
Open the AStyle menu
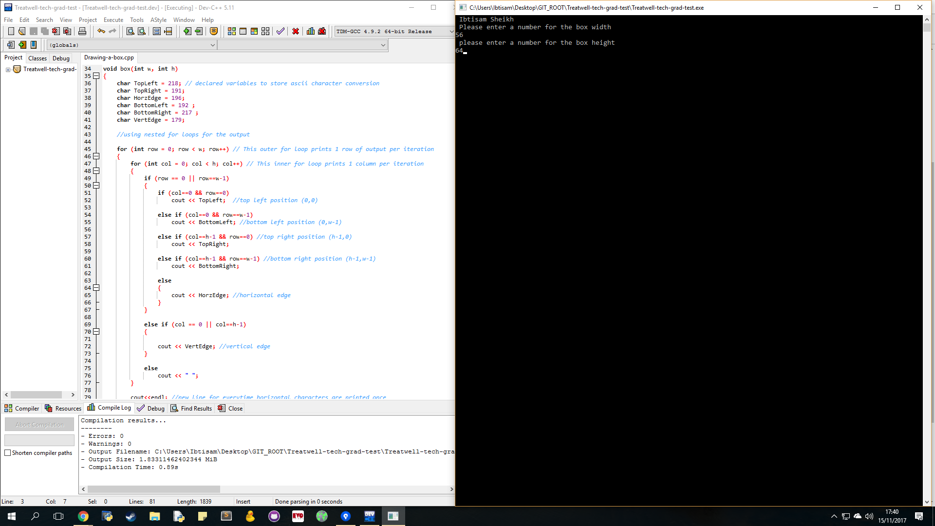click(x=158, y=19)
